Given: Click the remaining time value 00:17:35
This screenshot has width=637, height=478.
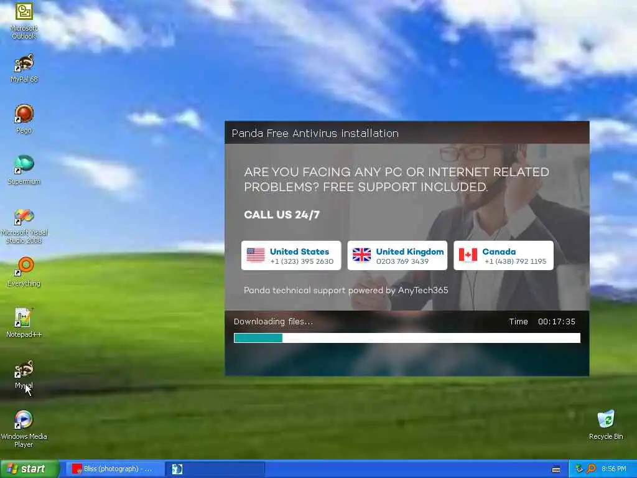Looking at the screenshot, I should pyautogui.click(x=557, y=322).
